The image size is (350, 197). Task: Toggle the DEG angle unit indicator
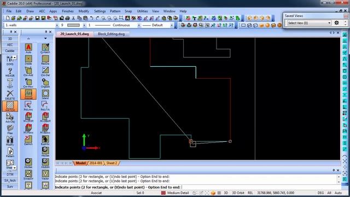pos(320,193)
